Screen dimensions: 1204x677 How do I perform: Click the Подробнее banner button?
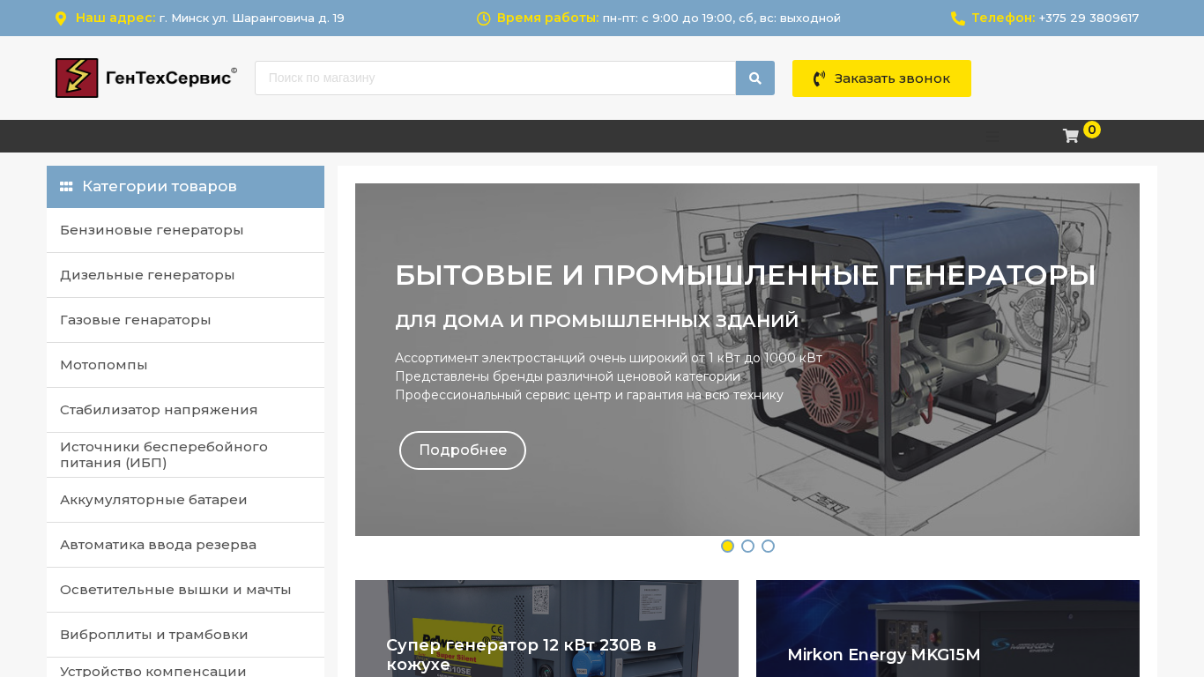(x=463, y=450)
